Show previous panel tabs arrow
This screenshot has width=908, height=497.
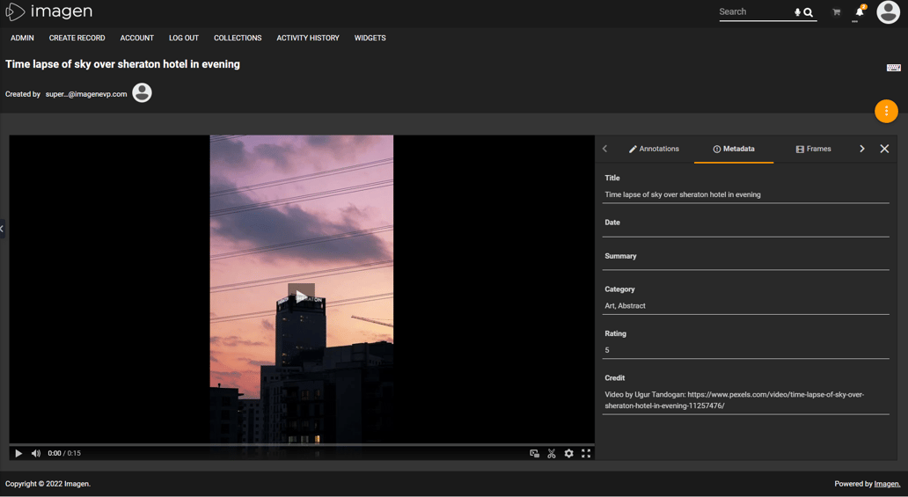604,149
